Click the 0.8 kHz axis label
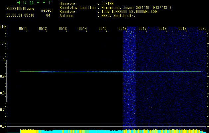This screenshot has width=209, height=133. [x=3, y=93]
